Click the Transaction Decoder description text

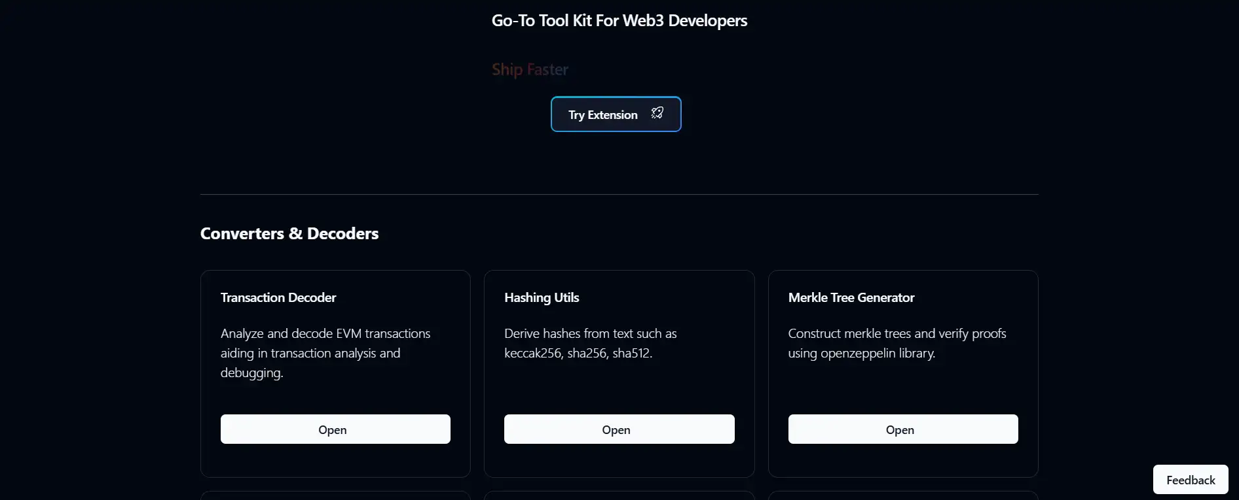[x=325, y=353]
